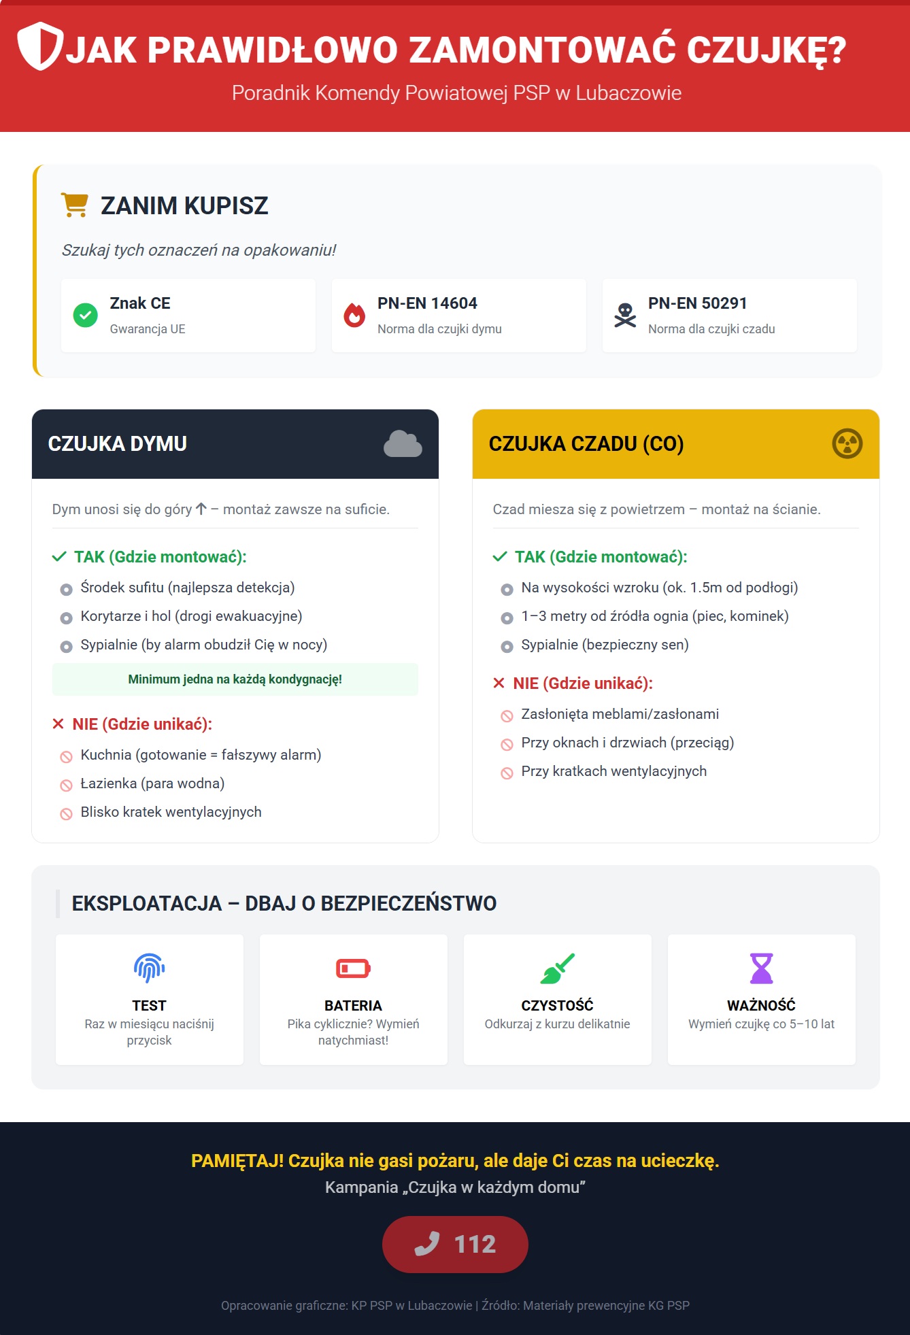Click the flame icon beside PN-EN 14604
This screenshot has width=910, height=1335.
(x=354, y=315)
